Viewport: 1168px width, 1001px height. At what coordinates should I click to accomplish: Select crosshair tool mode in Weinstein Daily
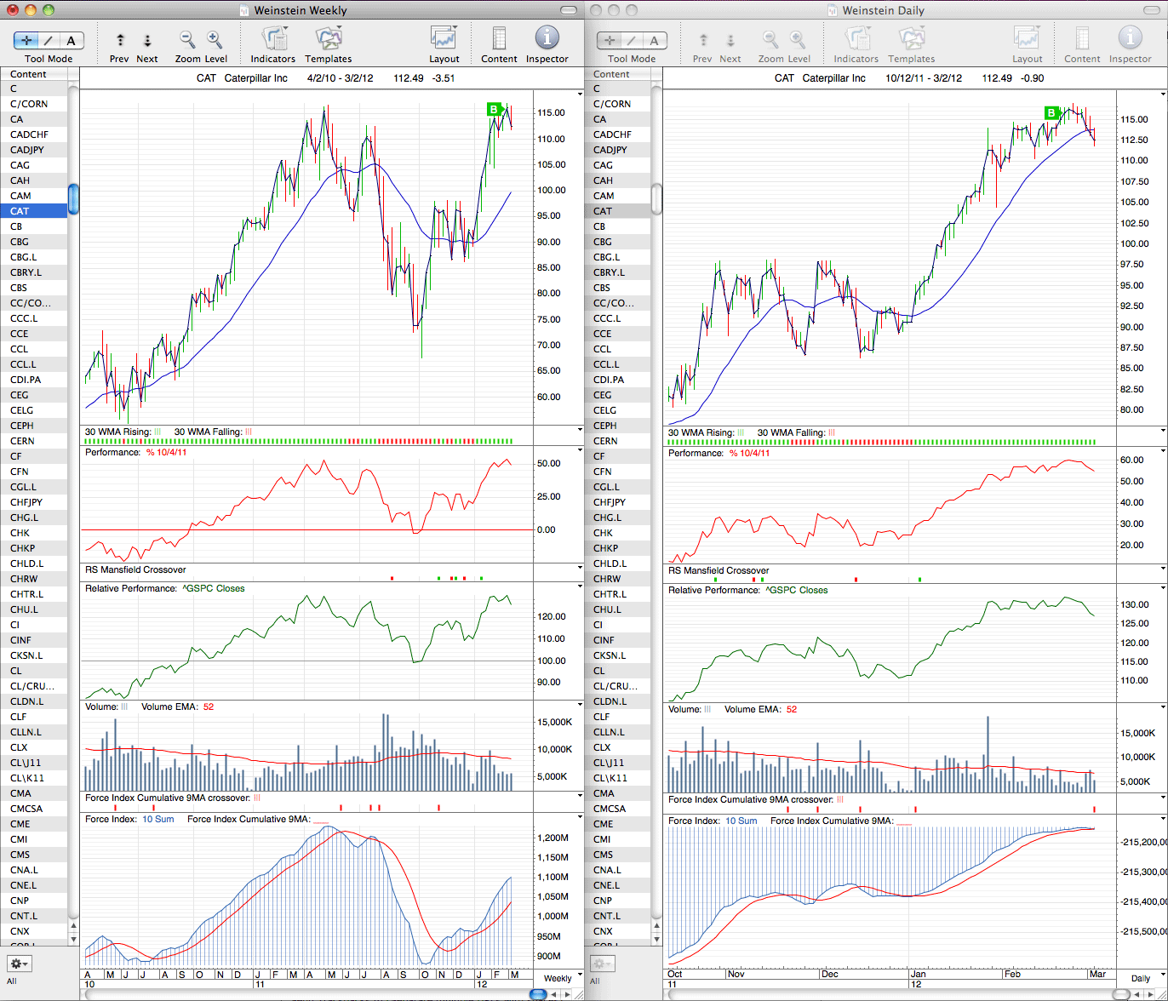[x=610, y=40]
